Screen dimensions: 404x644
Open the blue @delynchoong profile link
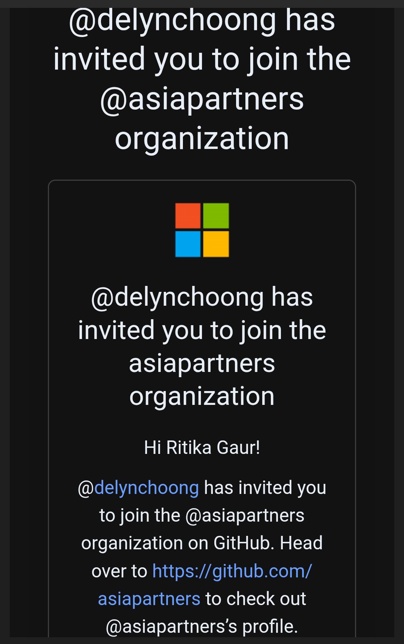click(146, 488)
